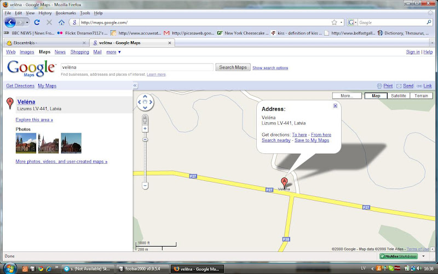Viewport: 438px width, 274px height.
Task: Open McAfee SiteAdvisor status button
Action: 399,256
